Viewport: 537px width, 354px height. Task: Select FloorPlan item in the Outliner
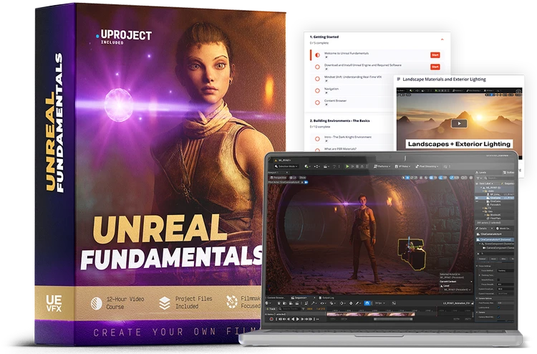[495, 218]
